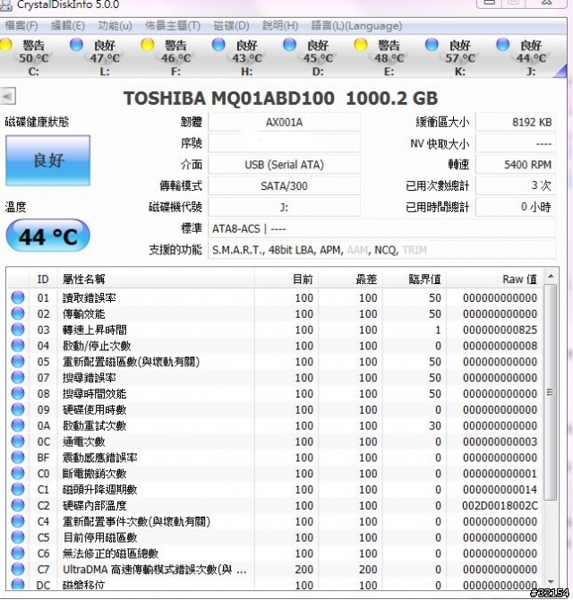Click the attribute list scroll up arrow
Viewport: 573px width, 600px height.
pos(551,277)
